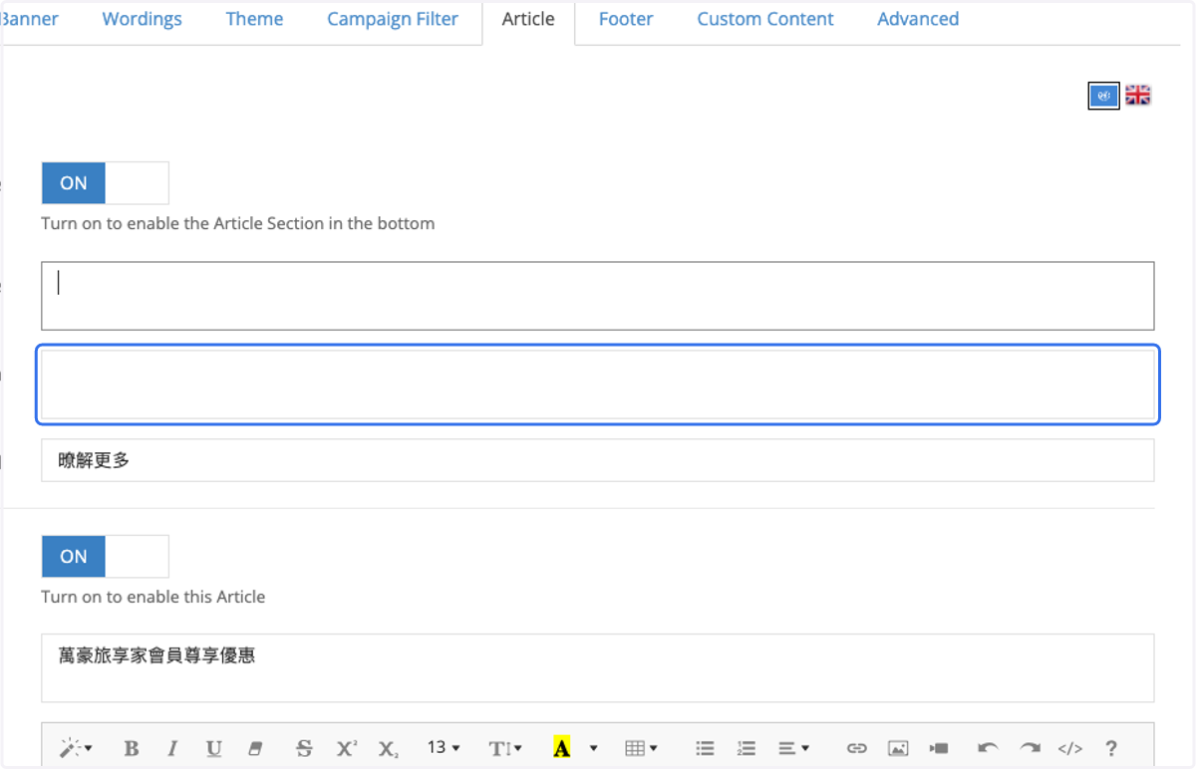Apply bold formatting in editor toolbar
The height and width of the screenshot is (769, 1196).
131,748
